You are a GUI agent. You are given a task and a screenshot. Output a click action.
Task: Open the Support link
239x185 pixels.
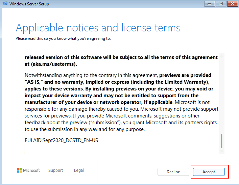pyautogui.click(x=56, y=170)
